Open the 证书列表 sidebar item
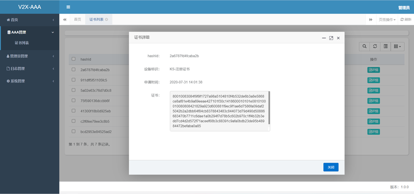Viewport: 414px width, 194px height. click(x=22, y=43)
